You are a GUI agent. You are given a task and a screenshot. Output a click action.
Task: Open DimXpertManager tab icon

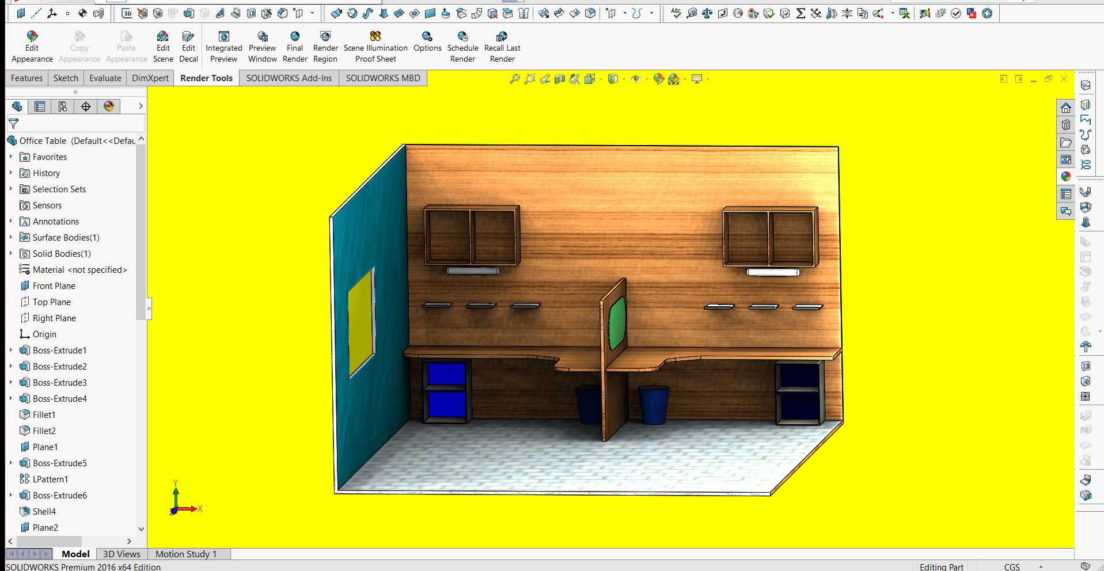[86, 106]
